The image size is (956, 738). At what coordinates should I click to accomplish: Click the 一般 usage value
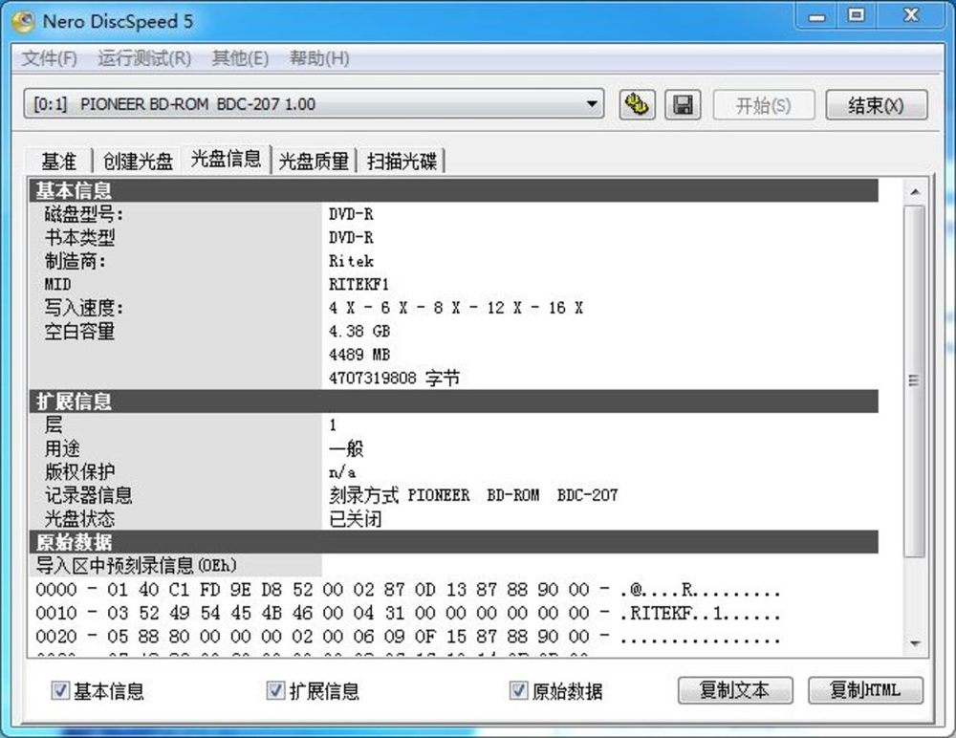tap(346, 449)
